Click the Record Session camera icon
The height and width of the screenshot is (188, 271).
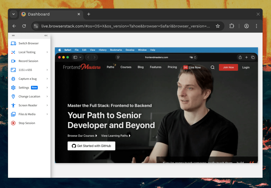13,61
